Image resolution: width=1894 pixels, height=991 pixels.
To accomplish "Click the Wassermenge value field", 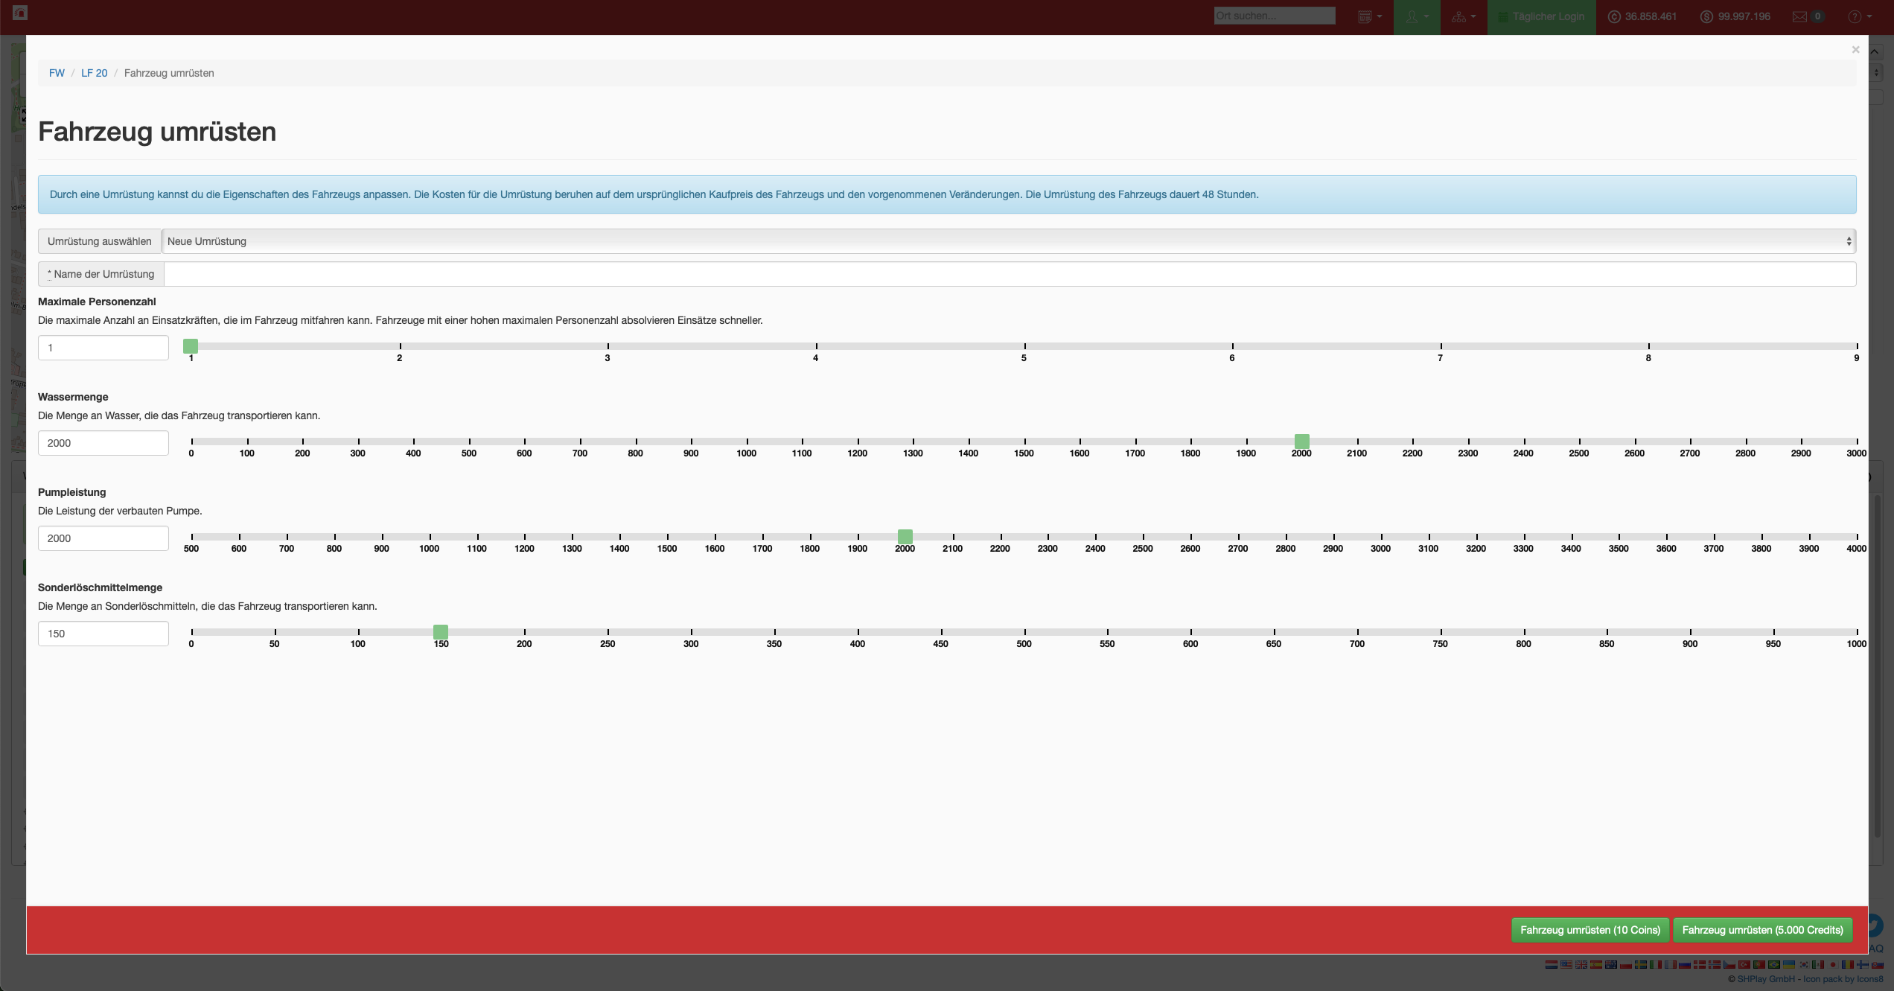I will (103, 443).
